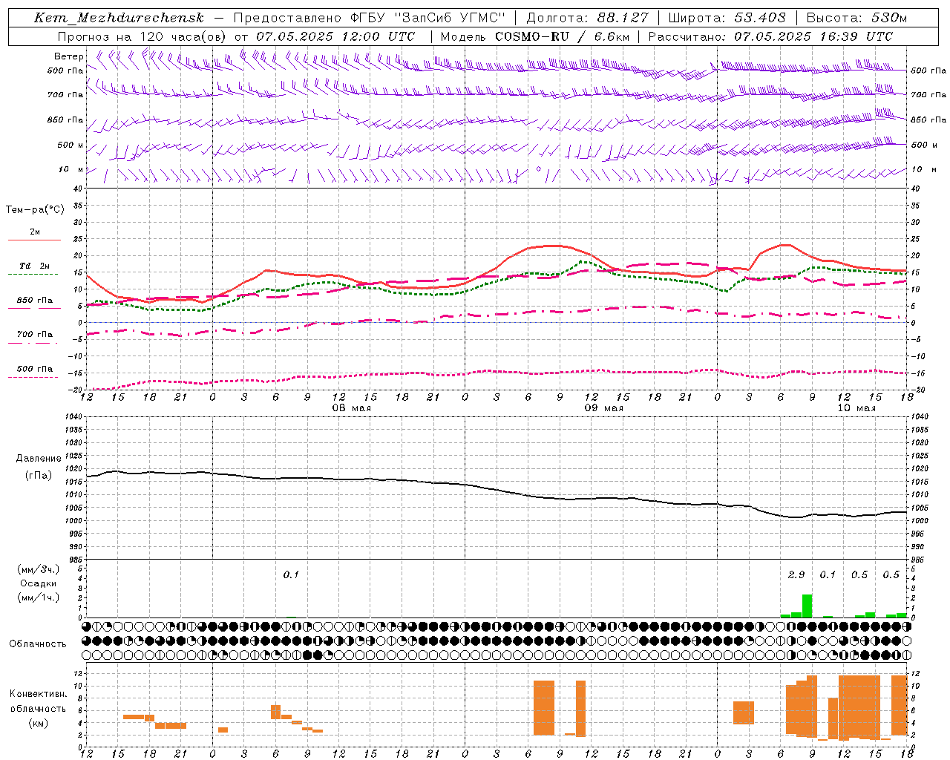Select Прогноз на 120 часа(ов) header text

pos(142,36)
